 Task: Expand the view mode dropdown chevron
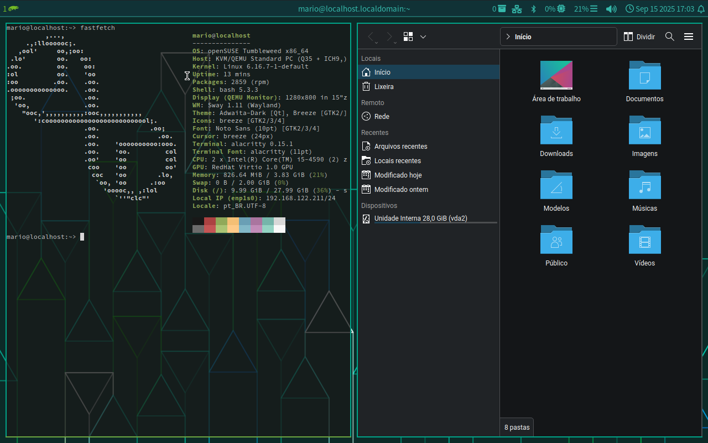click(x=423, y=37)
